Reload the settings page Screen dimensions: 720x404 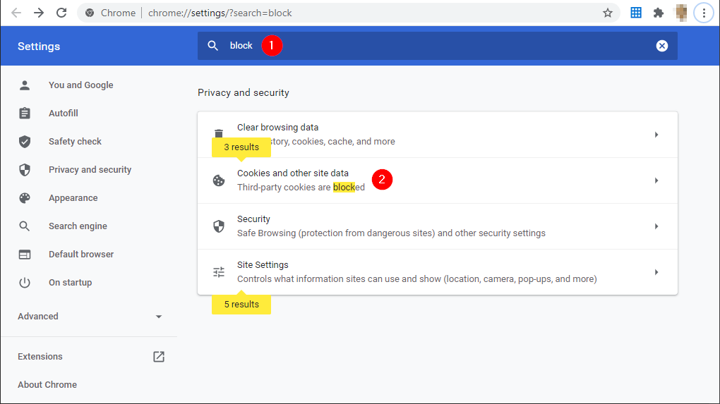tap(61, 13)
